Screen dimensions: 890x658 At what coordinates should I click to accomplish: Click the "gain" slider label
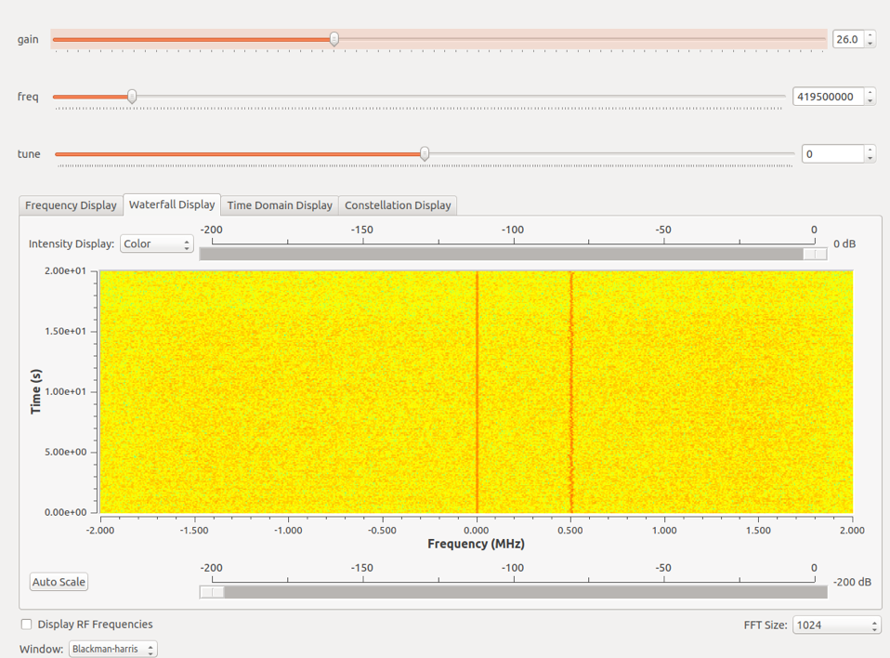[28, 40]
